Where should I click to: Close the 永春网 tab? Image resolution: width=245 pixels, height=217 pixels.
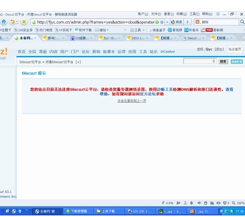pos(35,38)
